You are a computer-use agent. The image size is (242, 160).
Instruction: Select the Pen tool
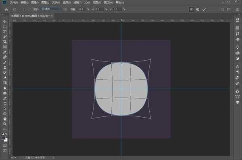(x=5, y=98)
